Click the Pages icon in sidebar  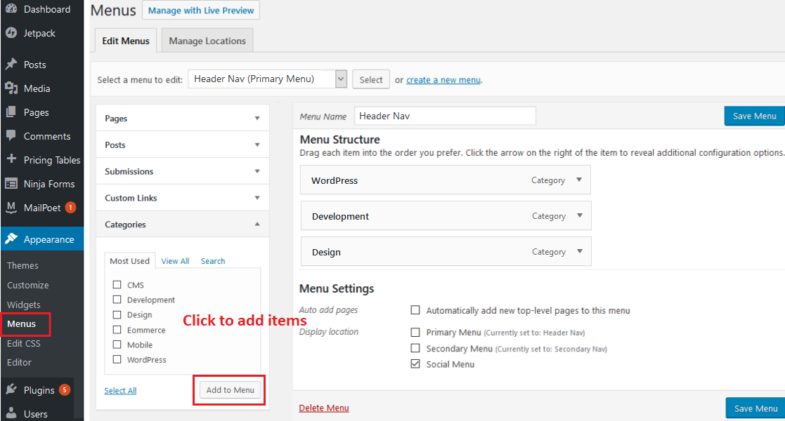tap(11, 112)
